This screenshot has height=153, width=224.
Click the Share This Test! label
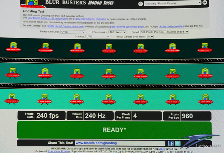click(x=60, y=143)
